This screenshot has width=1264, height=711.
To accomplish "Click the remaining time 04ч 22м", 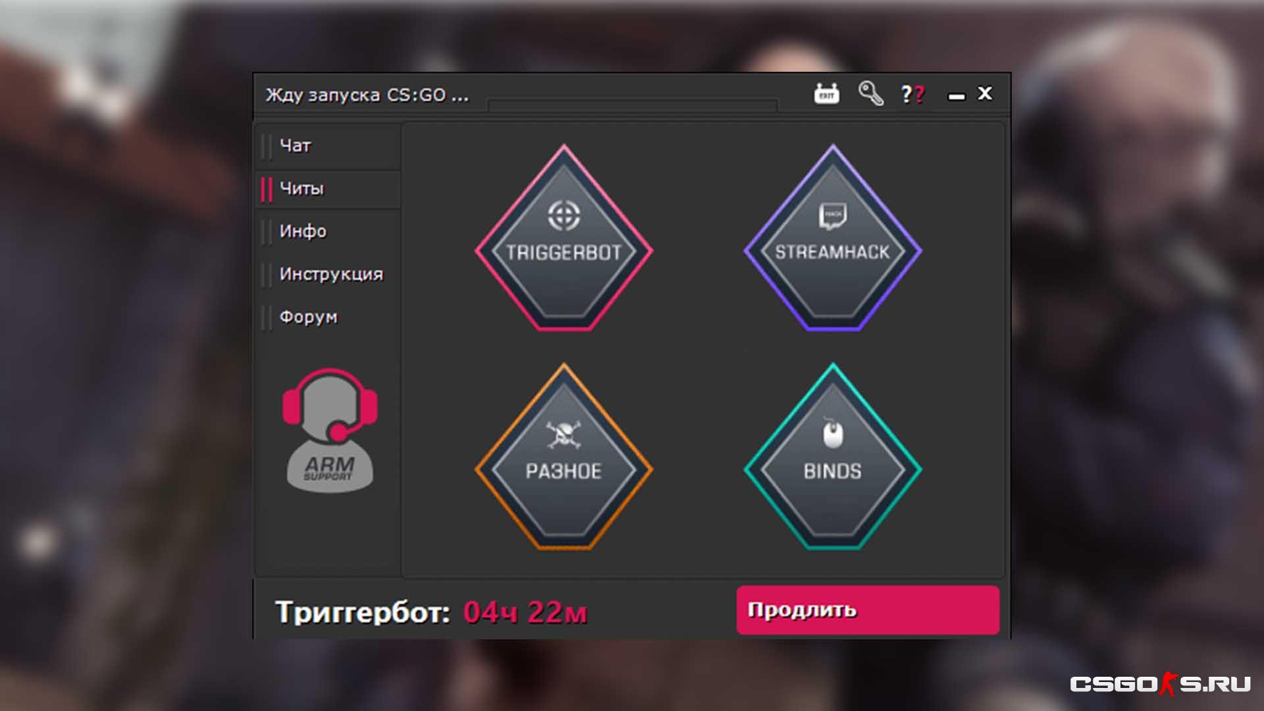I will [x=525, y=612].
